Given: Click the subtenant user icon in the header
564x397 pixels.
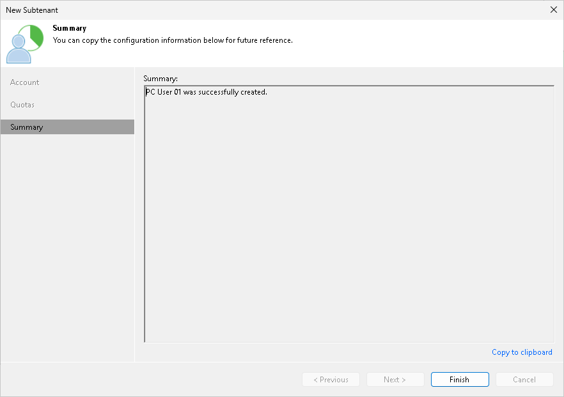Looking at the screenshot, I should click(x=26, y=42).
